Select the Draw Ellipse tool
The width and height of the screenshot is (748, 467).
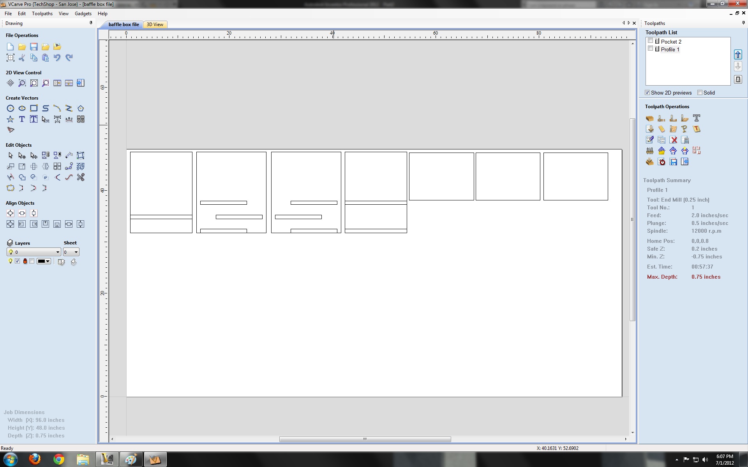22,108
